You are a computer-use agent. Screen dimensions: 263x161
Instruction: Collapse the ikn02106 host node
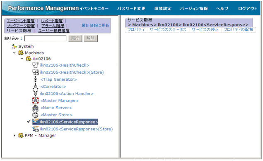coord(22,59)
